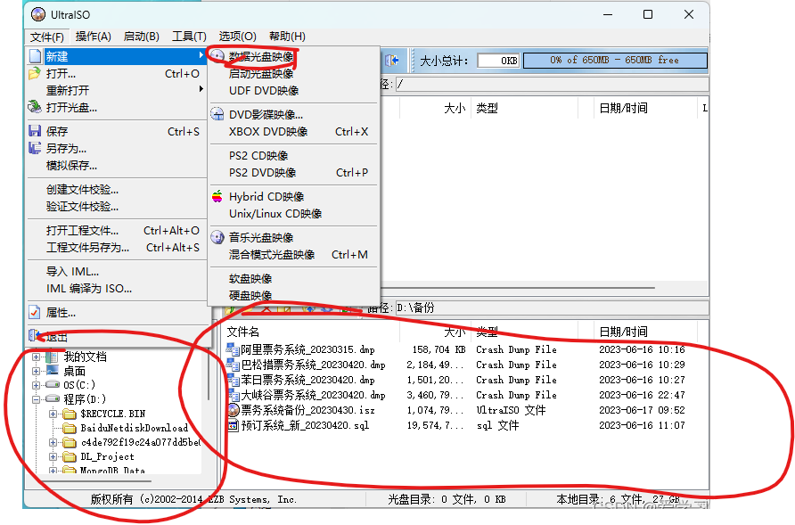Expand the DL_Project folder node
This screenshot has height=525, width=795.
tap(53, 457)
